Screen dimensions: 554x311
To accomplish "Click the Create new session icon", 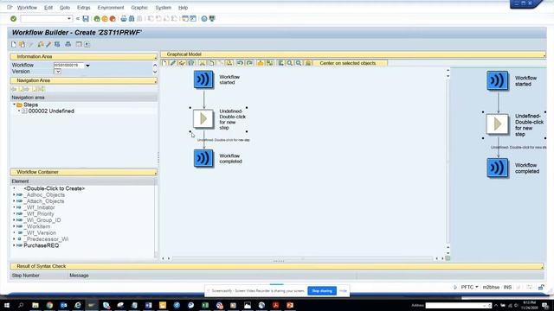I will point(185,19).
